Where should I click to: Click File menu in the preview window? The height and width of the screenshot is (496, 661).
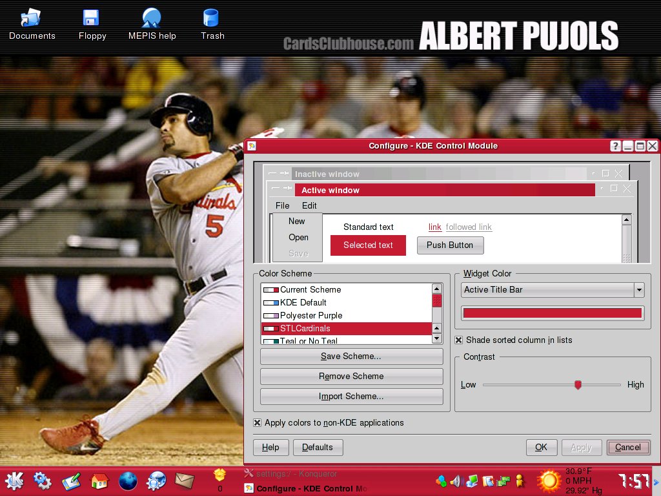pos(283,205)
